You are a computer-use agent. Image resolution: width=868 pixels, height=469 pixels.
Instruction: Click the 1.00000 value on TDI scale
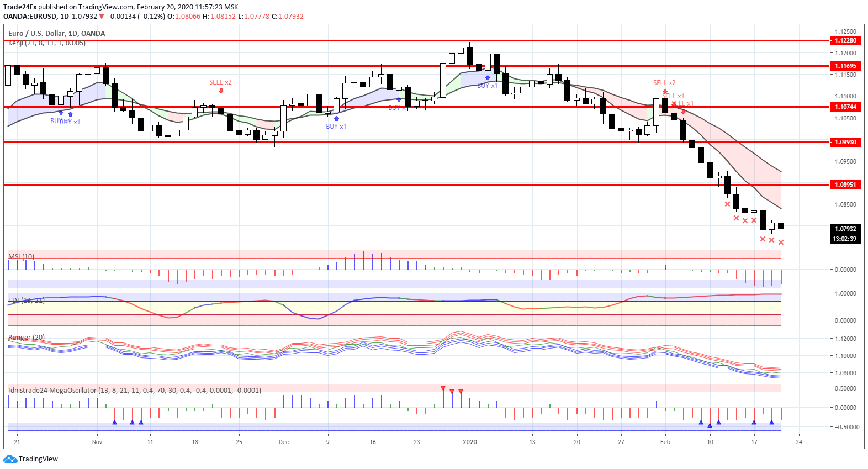846,293
